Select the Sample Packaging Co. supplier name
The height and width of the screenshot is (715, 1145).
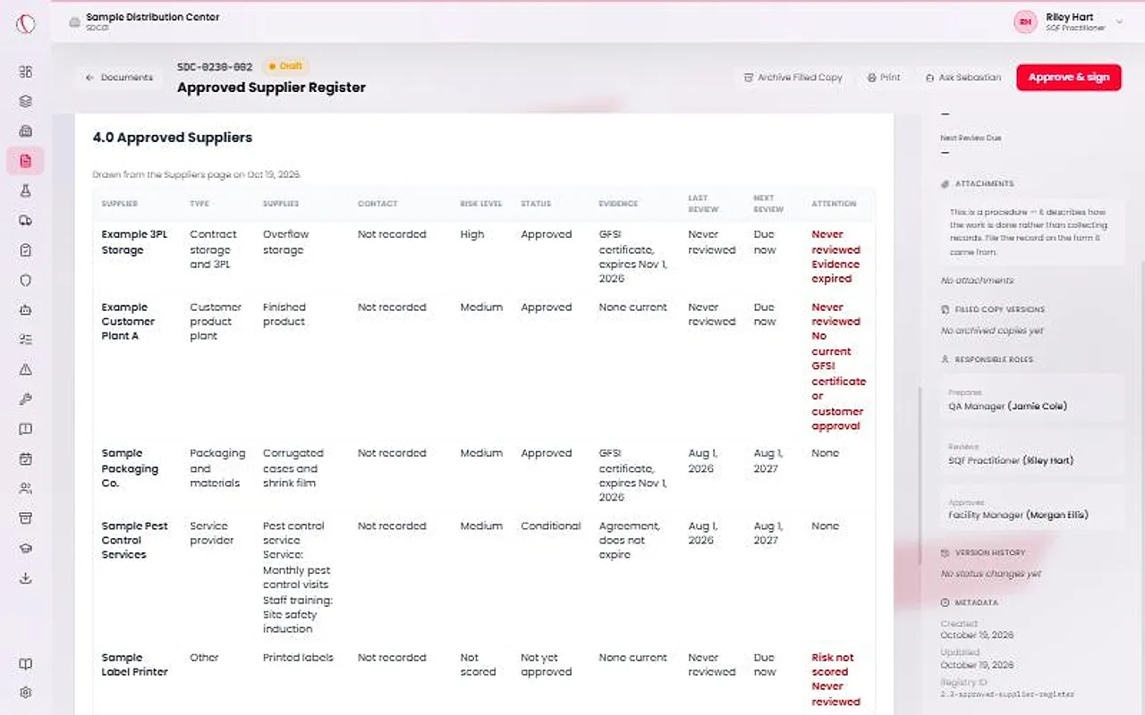130,468
